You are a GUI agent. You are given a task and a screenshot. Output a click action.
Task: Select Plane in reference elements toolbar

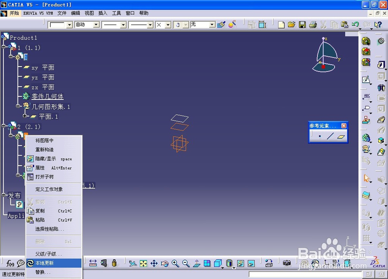click(341, 137)
